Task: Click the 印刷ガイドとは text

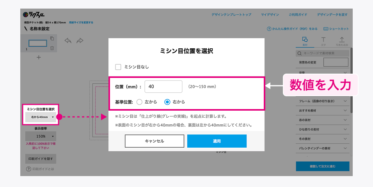Action: point(43,169)
